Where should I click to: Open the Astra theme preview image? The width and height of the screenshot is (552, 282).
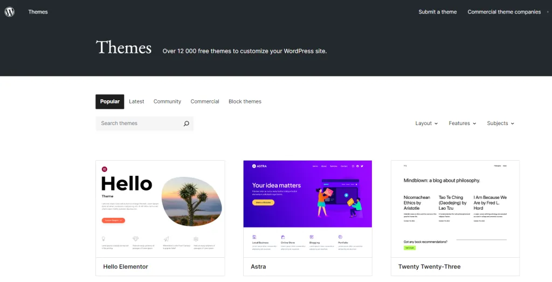click(308, 209)
